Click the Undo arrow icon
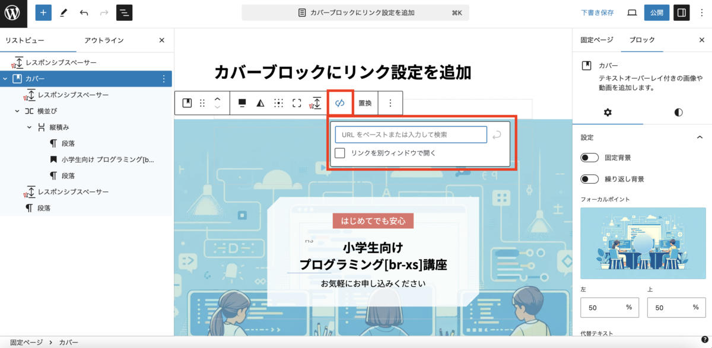This screenshot has width=712, height=348. 84,12
